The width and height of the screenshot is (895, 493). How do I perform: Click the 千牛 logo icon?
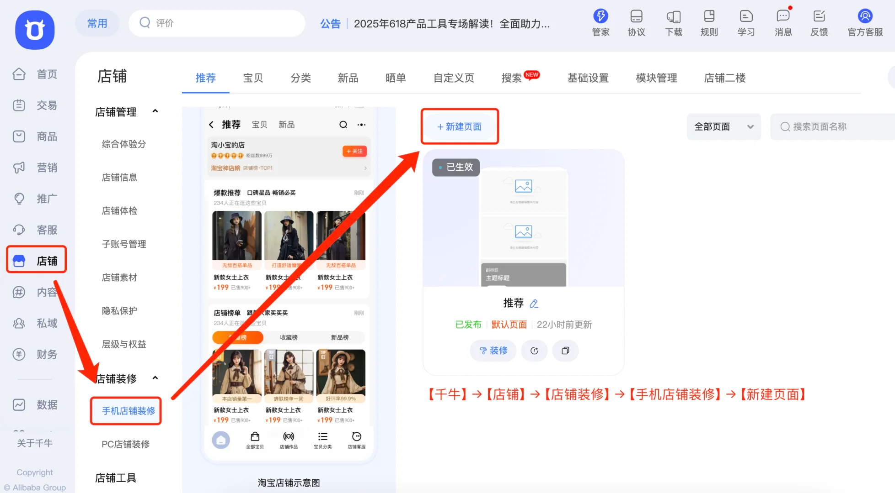[x=35, y=30]
